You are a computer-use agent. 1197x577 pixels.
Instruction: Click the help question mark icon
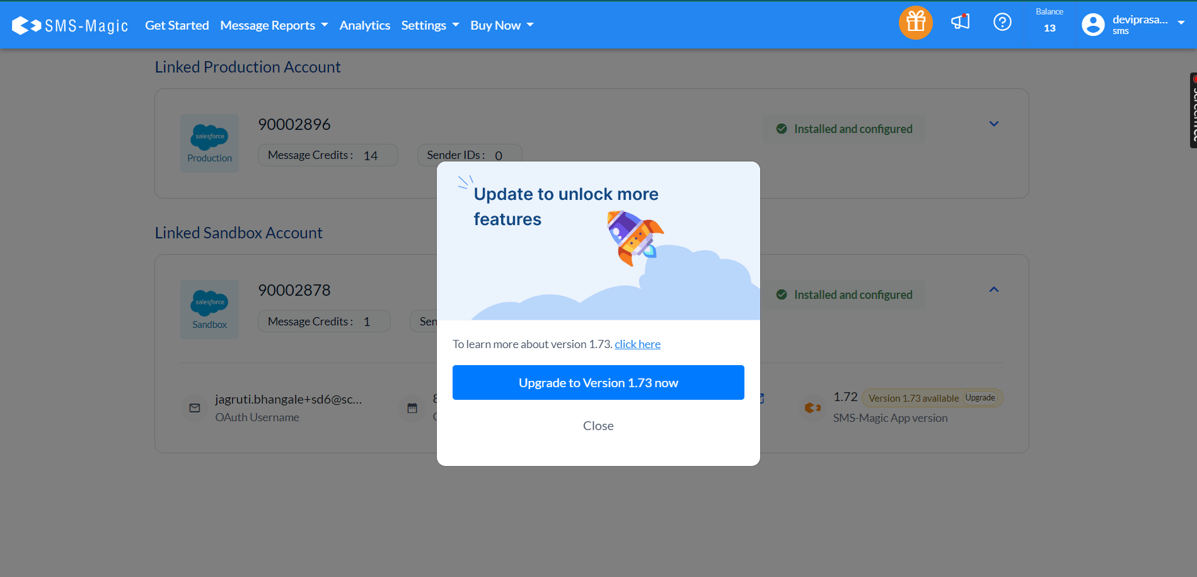1002,22
